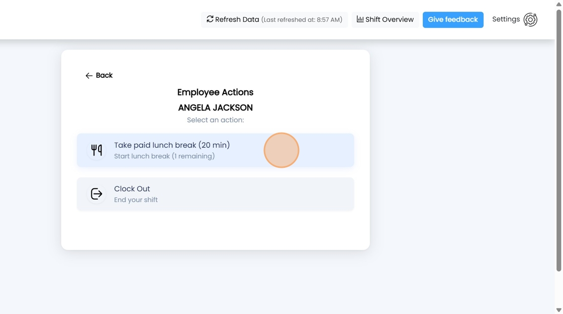Click the refresh arrows icon

point(210,19)
